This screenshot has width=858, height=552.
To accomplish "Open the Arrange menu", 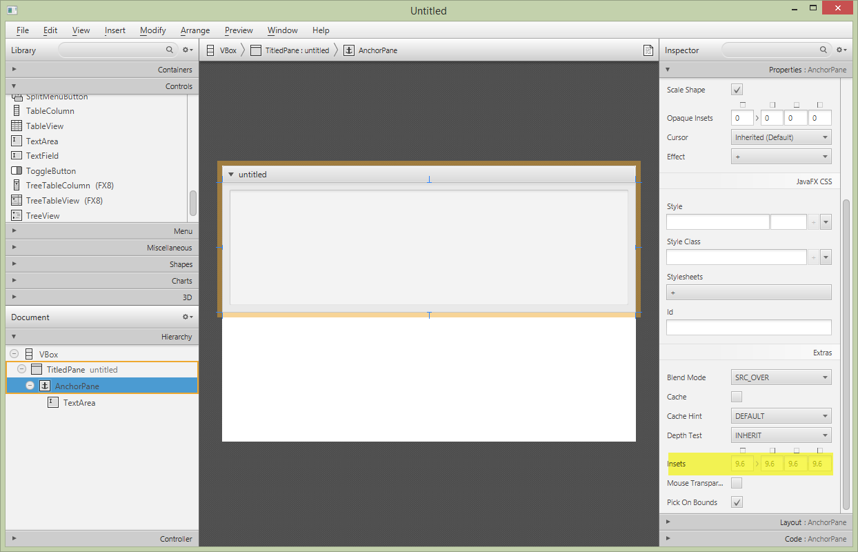I will pos(195,30).
